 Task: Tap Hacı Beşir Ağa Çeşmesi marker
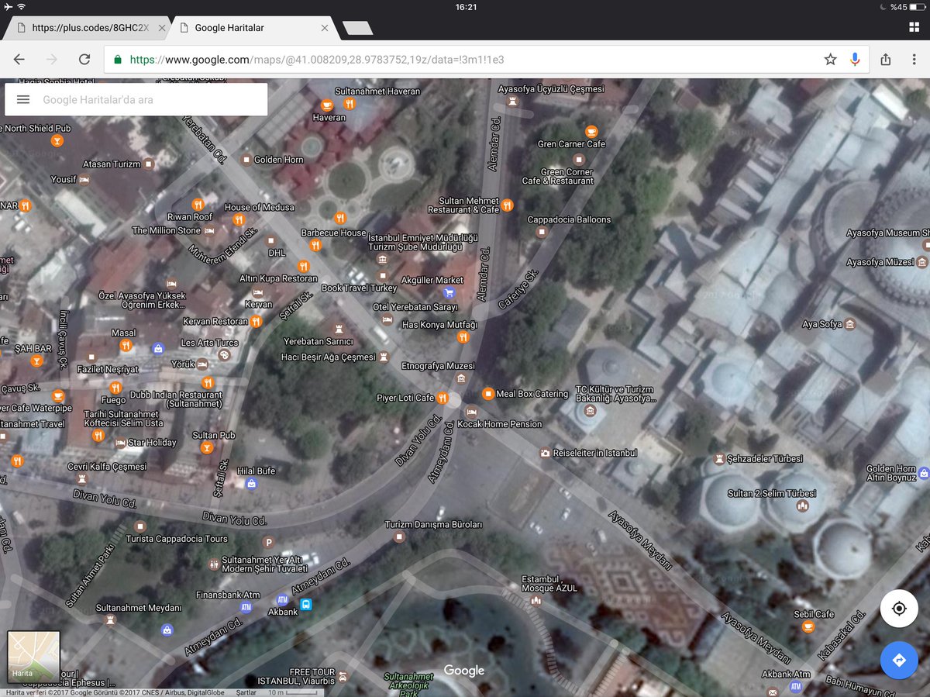coord(383,356)
